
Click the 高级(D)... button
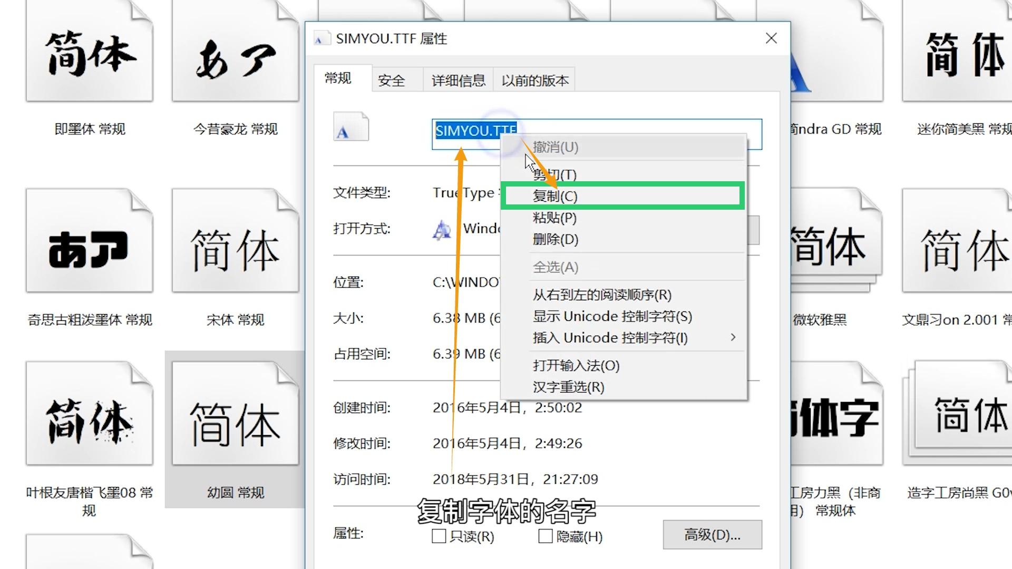(712, 535)
